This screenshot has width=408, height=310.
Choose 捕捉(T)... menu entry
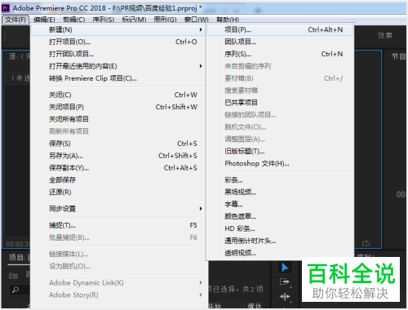(x=118, y=225)
